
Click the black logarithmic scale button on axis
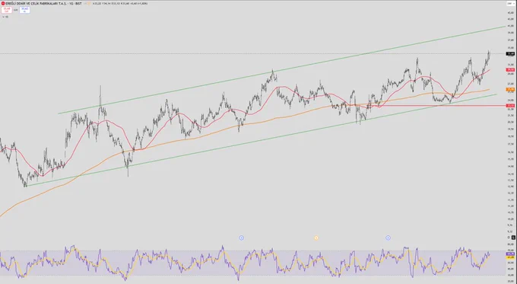point(513,238)
